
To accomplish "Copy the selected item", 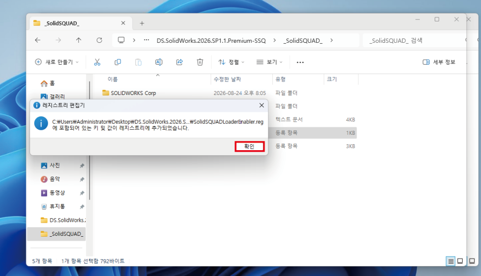I will tap(118, 62).
